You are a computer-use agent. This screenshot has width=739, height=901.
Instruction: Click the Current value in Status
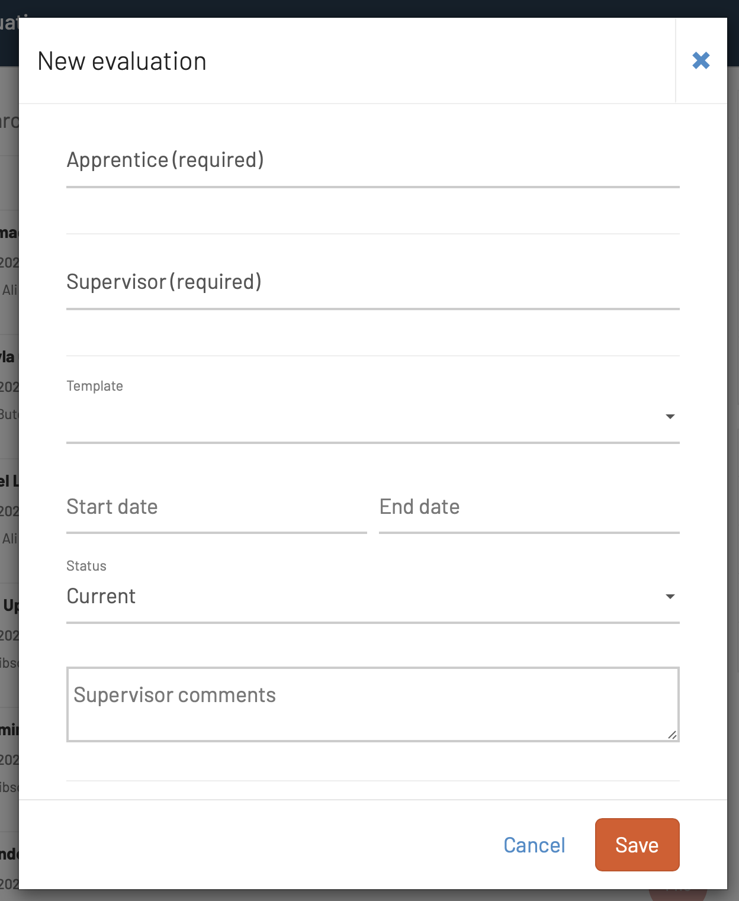[x=101, y=596]
